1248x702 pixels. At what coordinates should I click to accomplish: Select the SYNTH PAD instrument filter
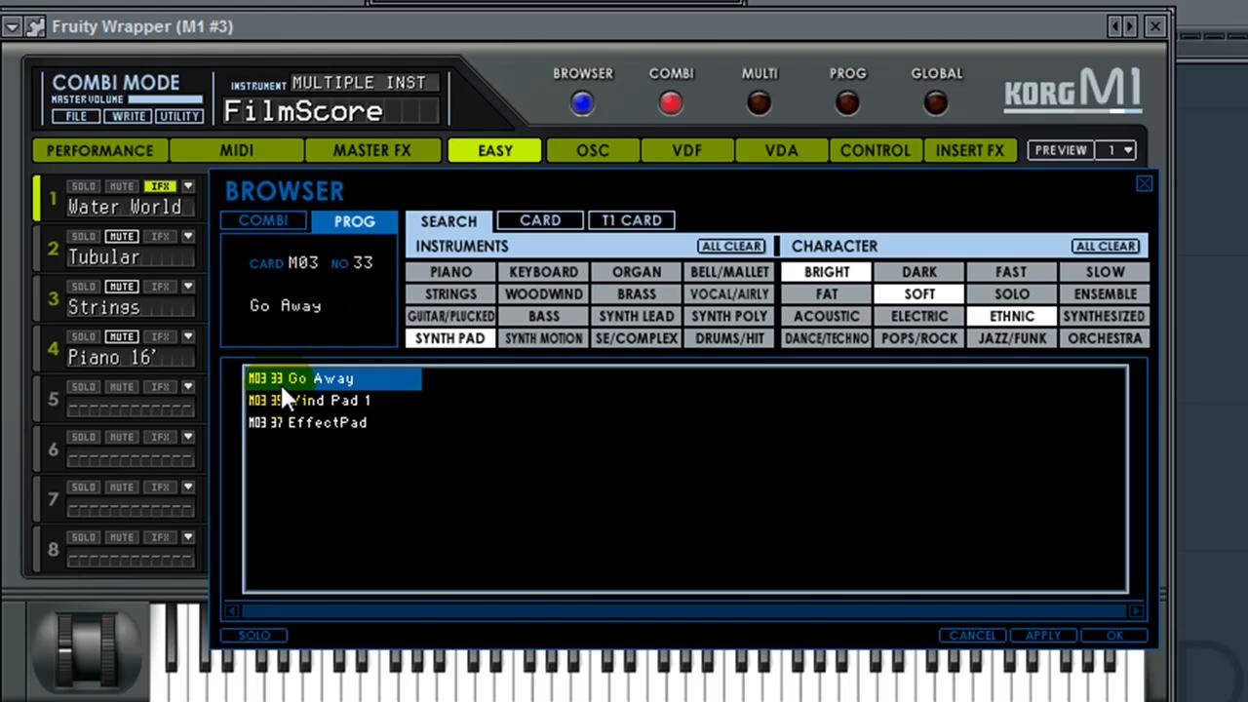coord(450,338)
